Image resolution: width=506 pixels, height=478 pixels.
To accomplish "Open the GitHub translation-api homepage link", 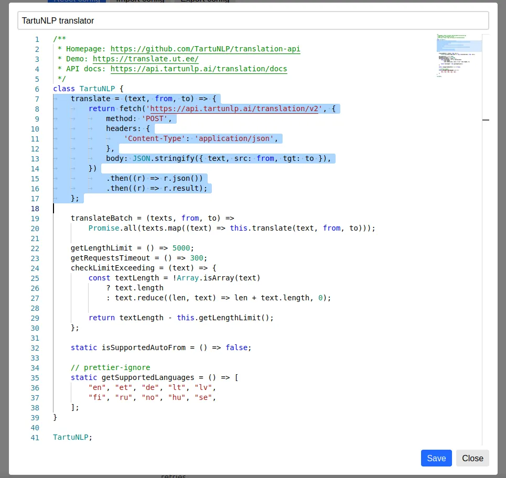I will [205, 49].
